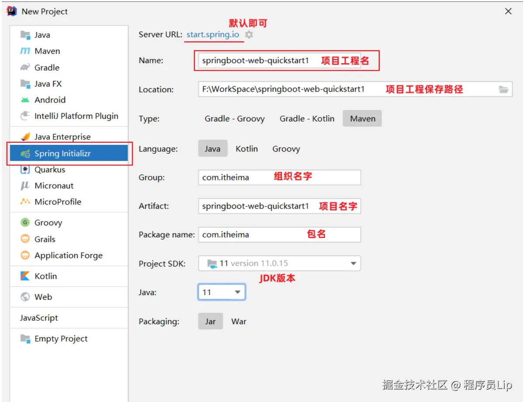523x402 pixels.
Task: Click the Web globe icon
Action: tap(25, 297)
